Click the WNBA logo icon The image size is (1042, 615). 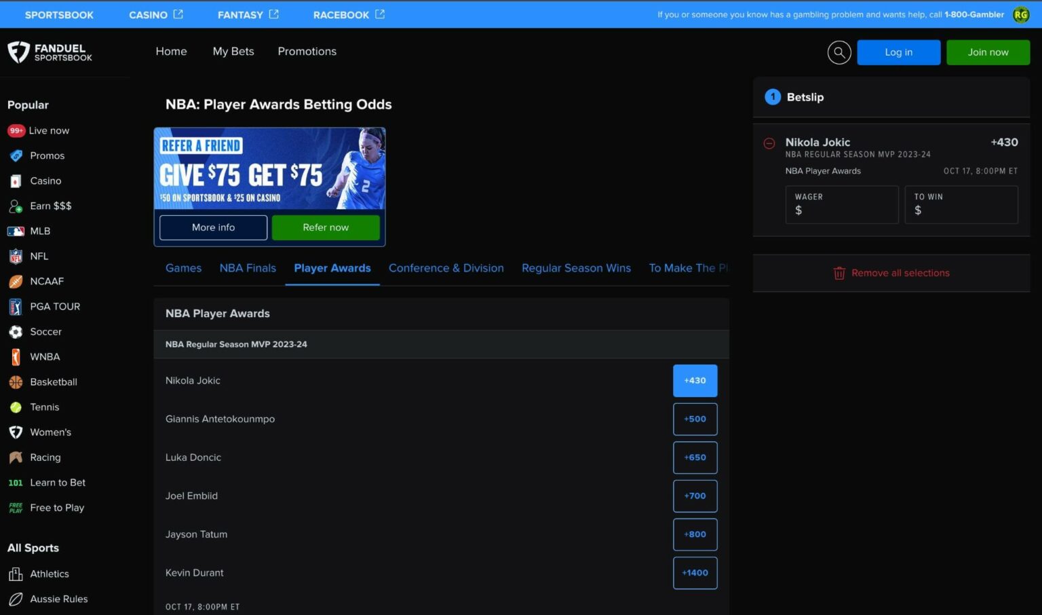16,356
